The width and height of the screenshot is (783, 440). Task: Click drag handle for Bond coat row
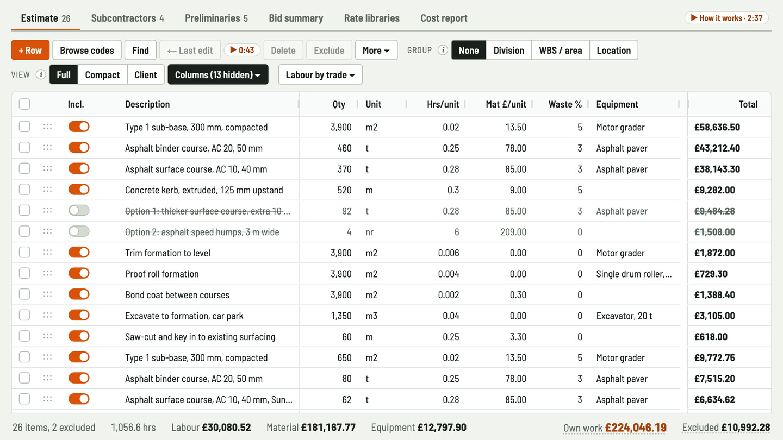47,294
